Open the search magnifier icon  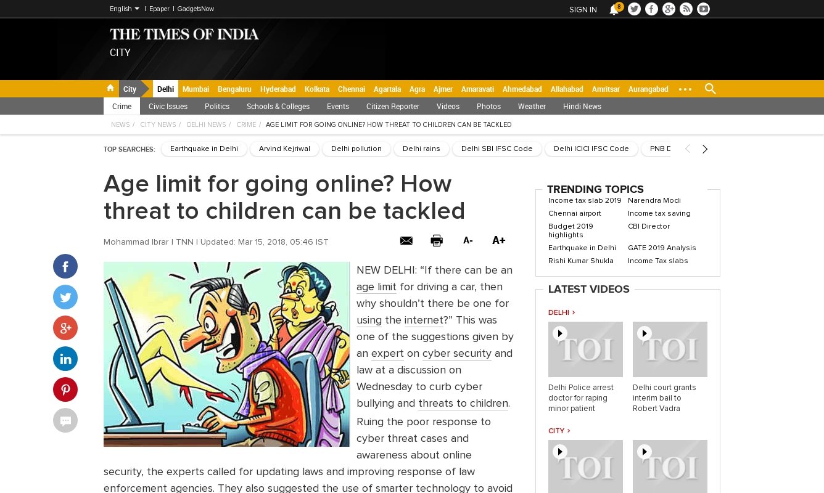click(x=710, y=89)
